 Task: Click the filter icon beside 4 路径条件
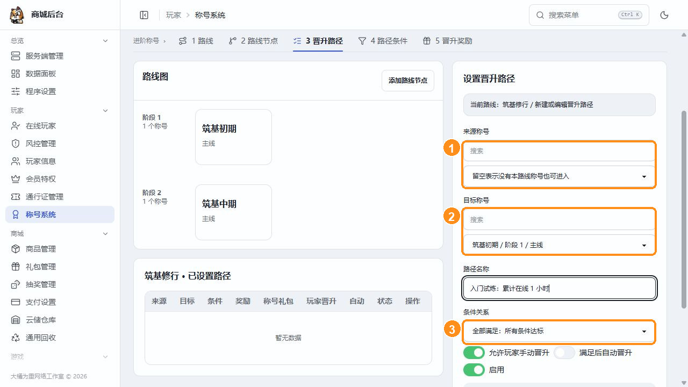pos(362,41)
